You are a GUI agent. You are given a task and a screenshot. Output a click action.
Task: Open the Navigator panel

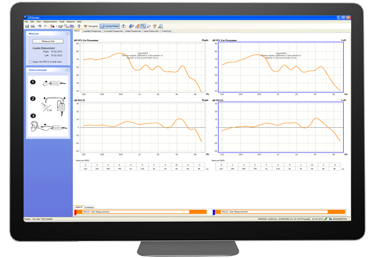[x=91, y=26]
